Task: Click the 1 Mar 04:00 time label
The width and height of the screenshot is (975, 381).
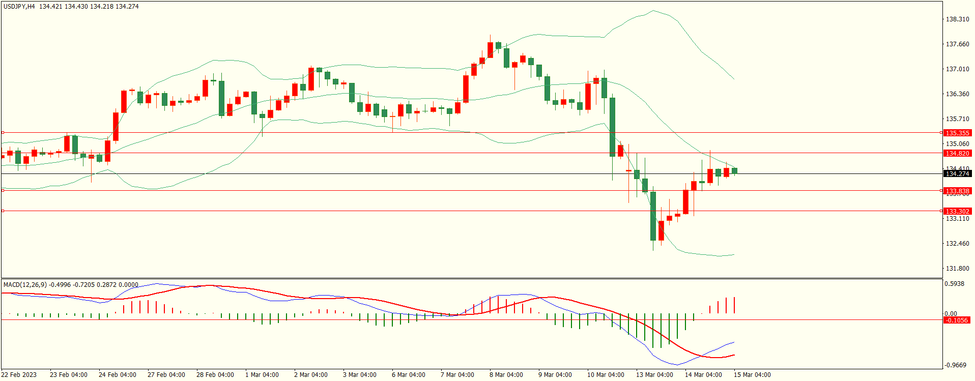Action: pyautogui.click(x=262, y=375)
